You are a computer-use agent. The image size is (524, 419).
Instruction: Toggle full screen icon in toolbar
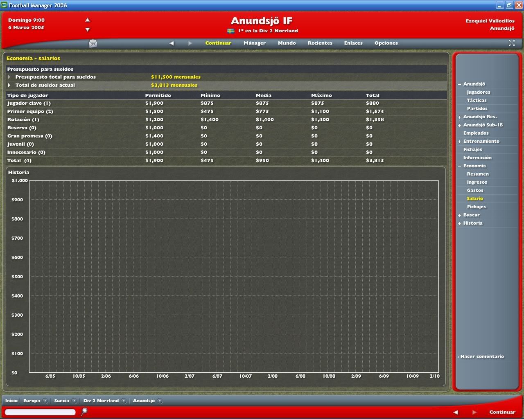pyautogui.click(x=511, y=43)
